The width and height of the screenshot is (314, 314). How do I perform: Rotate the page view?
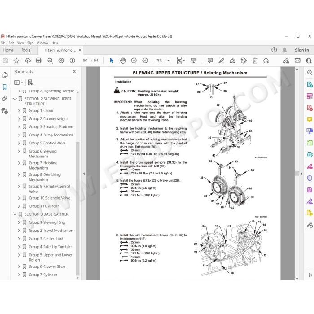(x=266, y=61)
